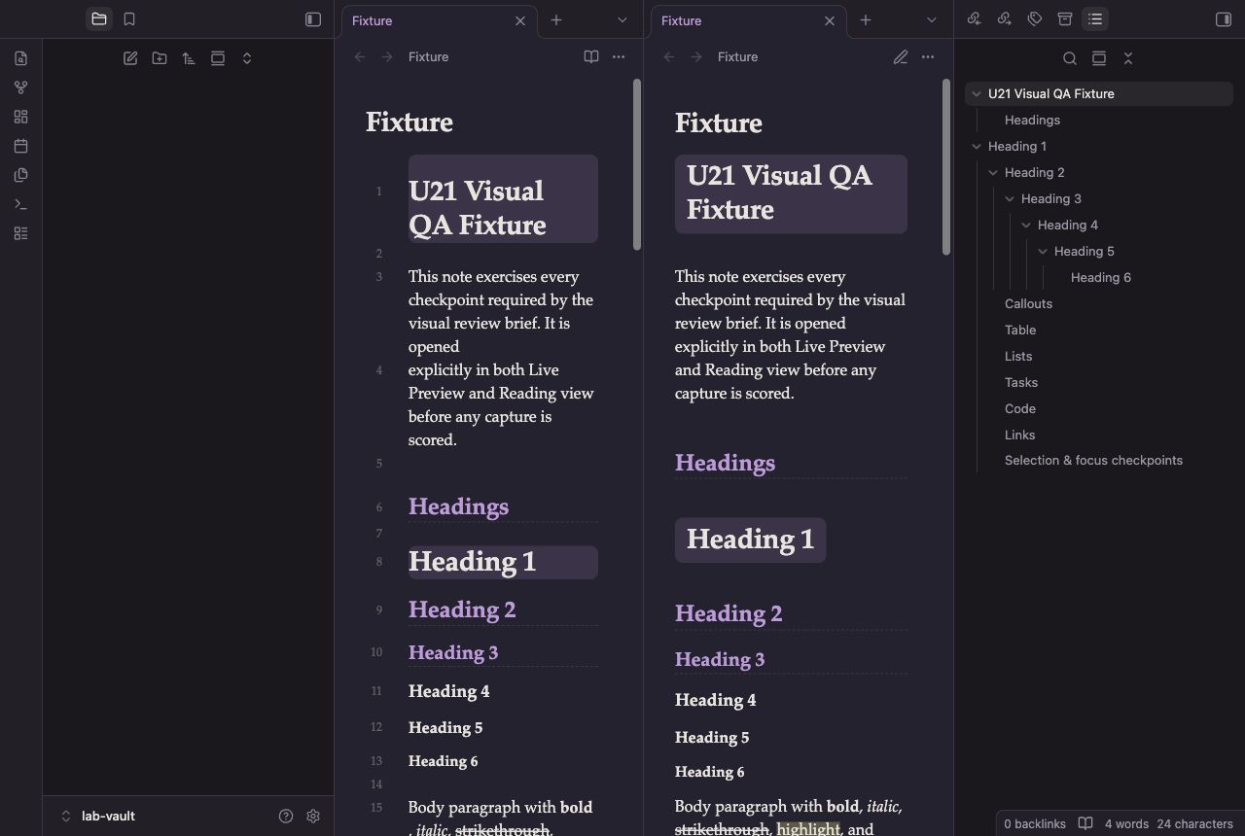This screenshot has height=836, width=1245.
Task: Open lab-vault vault switcher
Action: pyautogui.click(x=97, y=817)
